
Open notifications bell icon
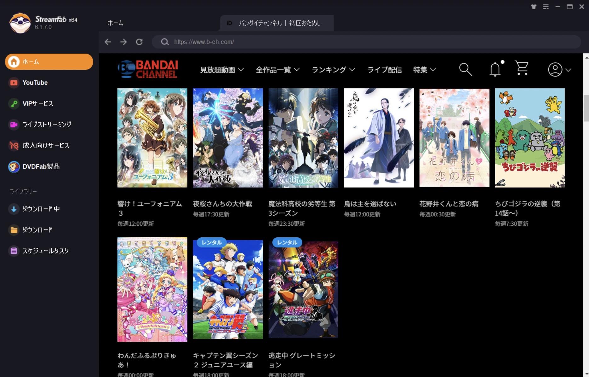click(x=495, y=69)
